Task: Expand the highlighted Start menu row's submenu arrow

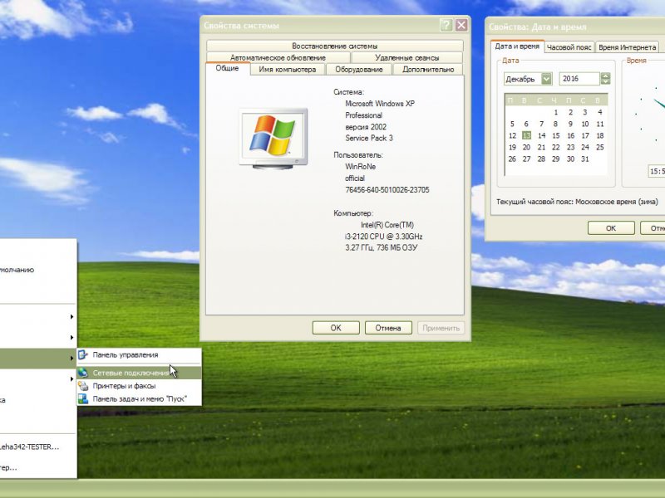Action: click(71, 359)
